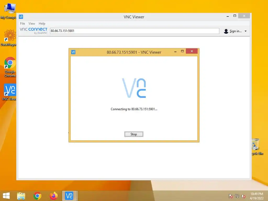Open File Explorer from the taskbar

click(21, 196)
